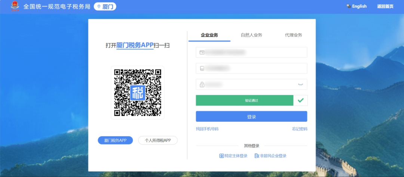The image size is (404, 177).
Task: Select the 个人所得税APP button
Action: coord(158,140)
